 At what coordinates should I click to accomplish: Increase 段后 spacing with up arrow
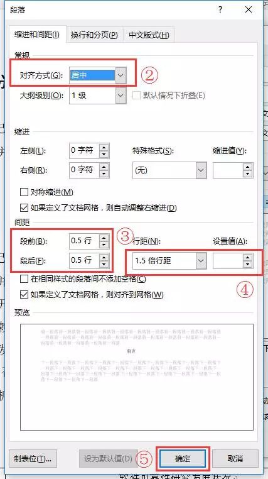point(104,258)
